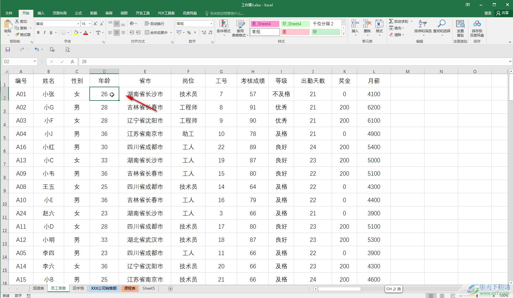The width and height of the screenshot is (513, 298).
Task: Click the borders icon in font group
Action: (63, 33)
